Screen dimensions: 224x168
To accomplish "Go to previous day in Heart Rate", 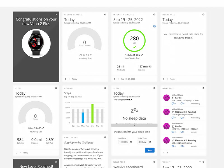I will (x=164, y=79).
